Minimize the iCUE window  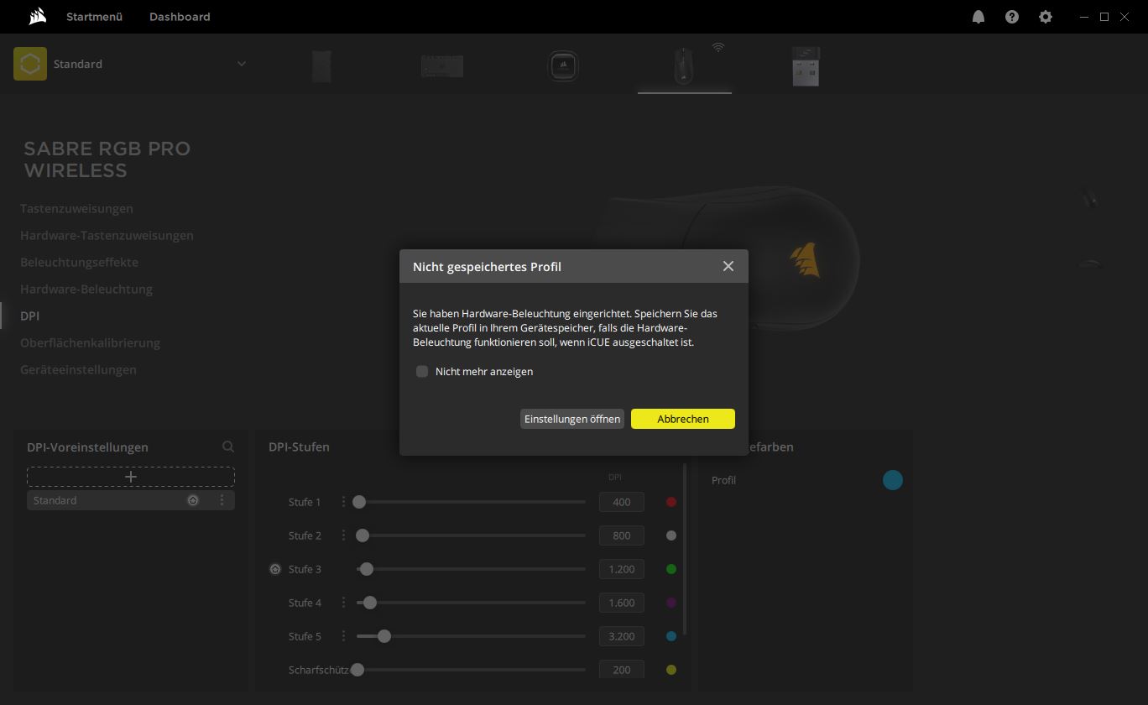1084,17
